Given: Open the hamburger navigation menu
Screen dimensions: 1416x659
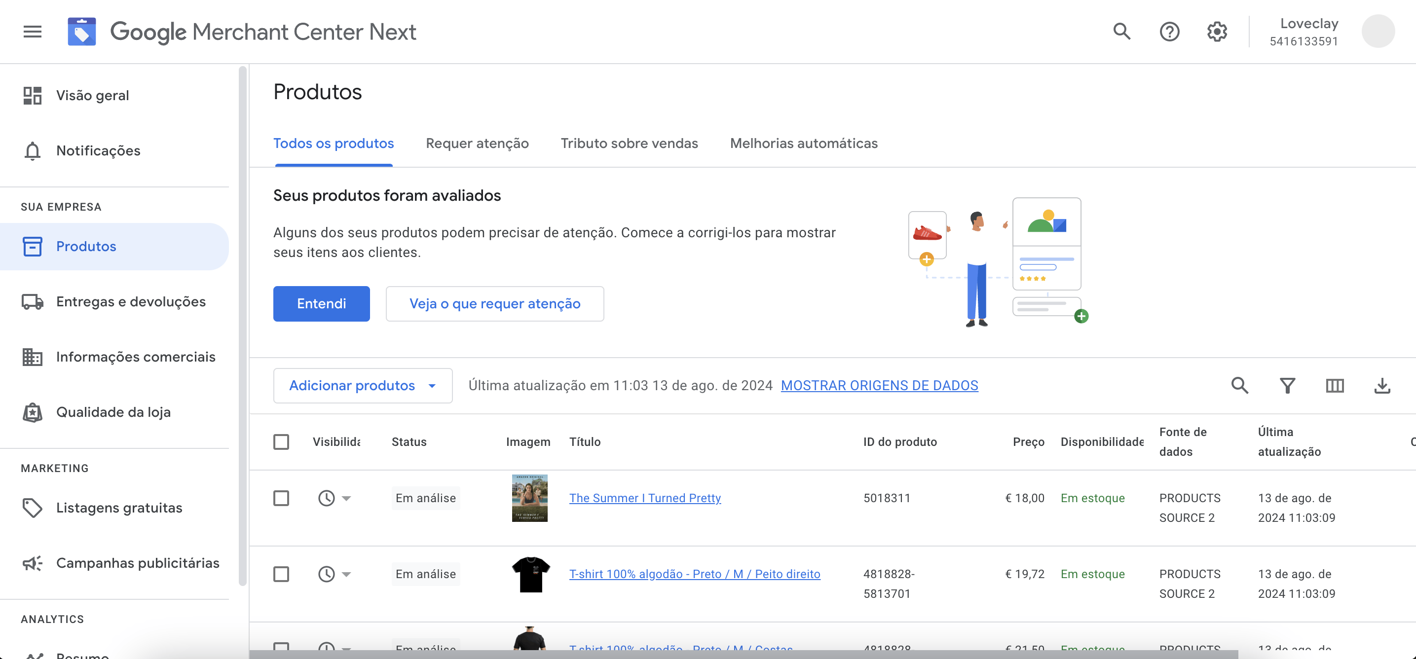Looking at the screenshot, I should point(32,32).
